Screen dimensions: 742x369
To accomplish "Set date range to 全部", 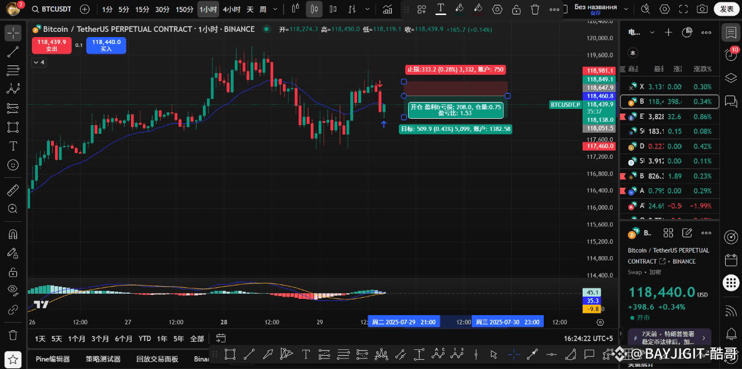I will point(197,339).
